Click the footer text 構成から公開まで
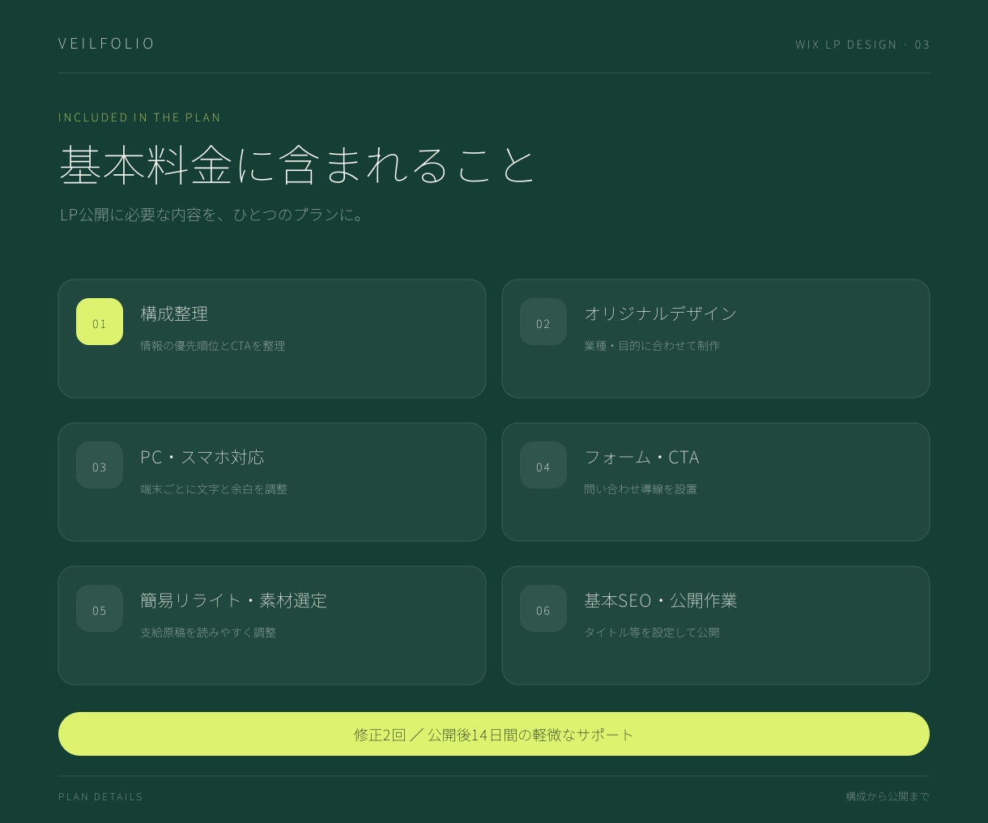This screenshot has width=988, height=823. pyautogui.click(x=888, y=796)
